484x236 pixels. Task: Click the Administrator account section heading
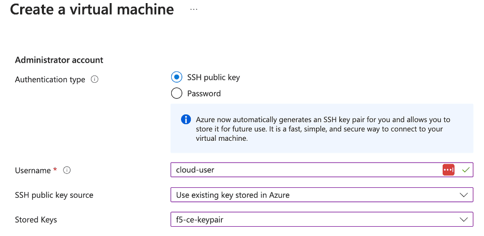pos(59,60)
